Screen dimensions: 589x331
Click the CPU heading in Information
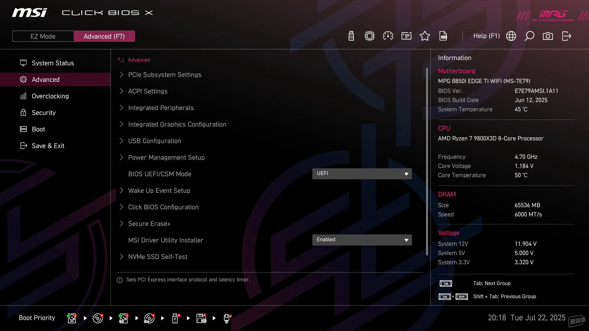tap(444, 128)
